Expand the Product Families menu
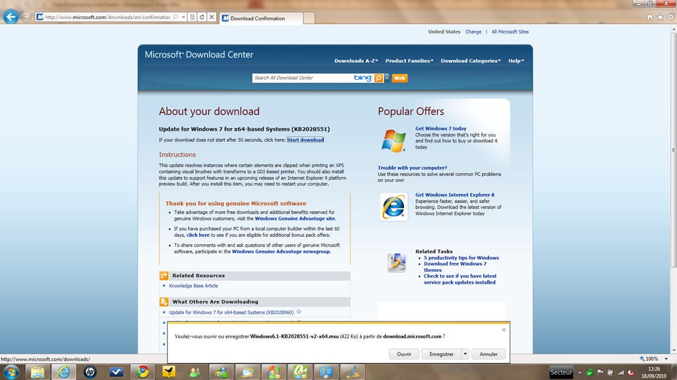Screen dimensions: 677x380 [x=409, y=61]
